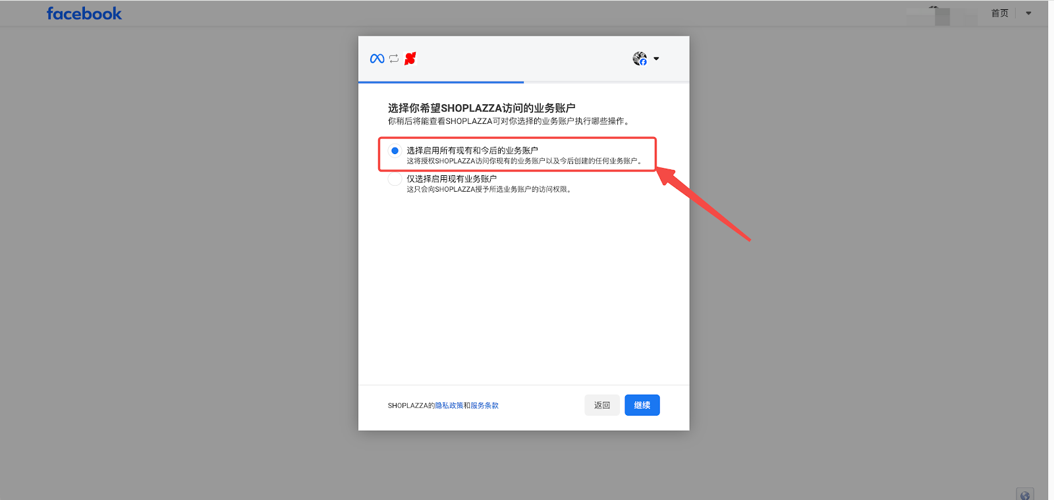Viewport: 1054px width, 500px height.
Task: Click the red Shoplazza logo icon
Action: coord(410,59)
